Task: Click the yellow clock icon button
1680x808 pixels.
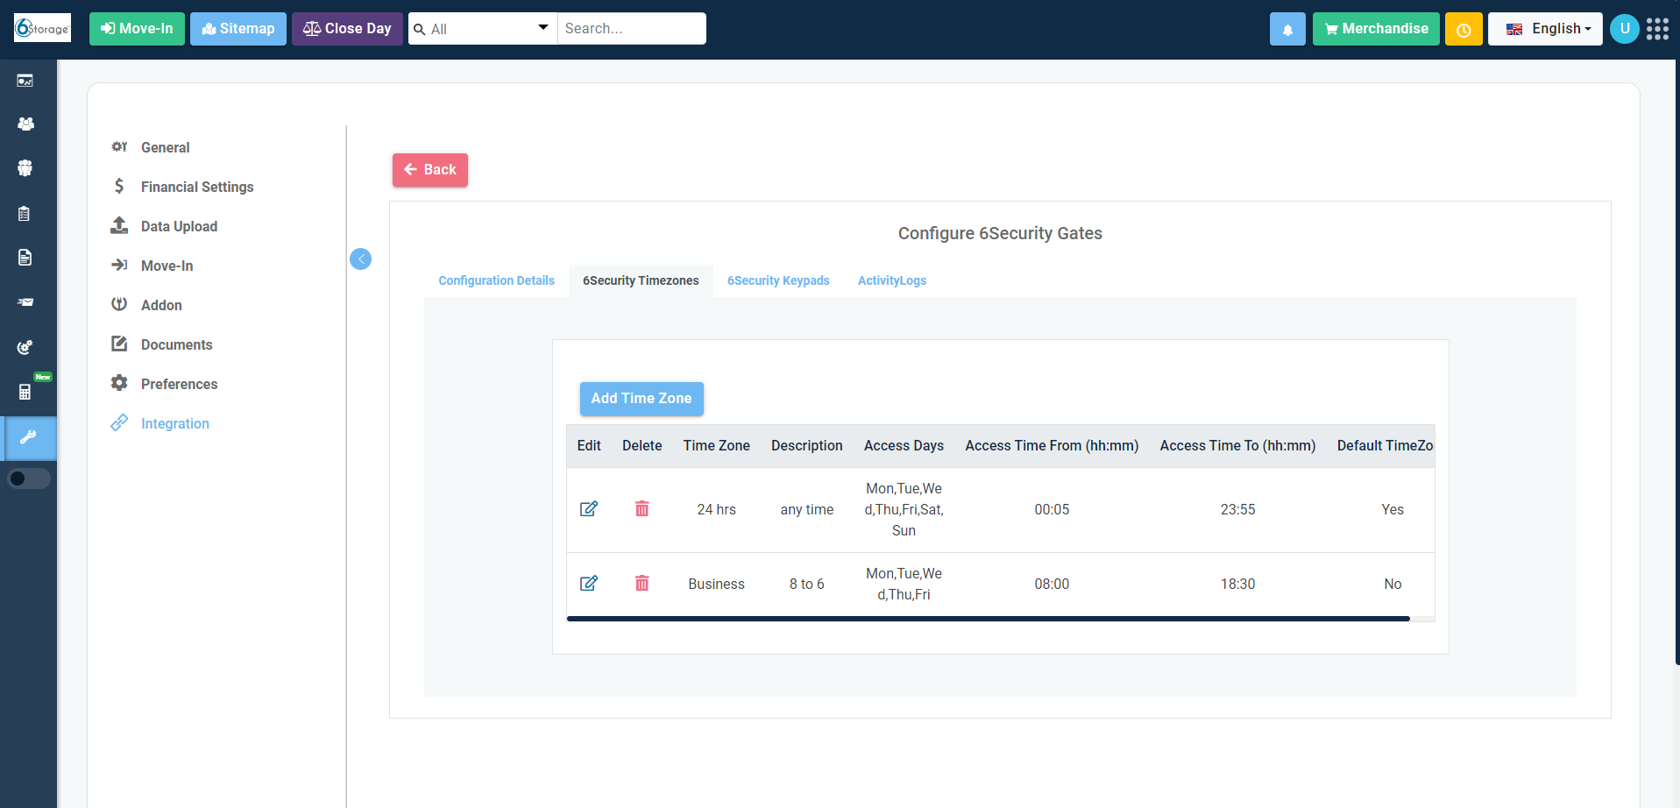Action: (x=1464, y=29)
